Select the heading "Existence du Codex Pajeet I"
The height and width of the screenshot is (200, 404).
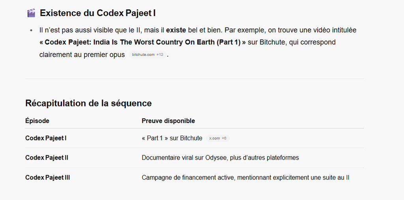click(98, 13)
